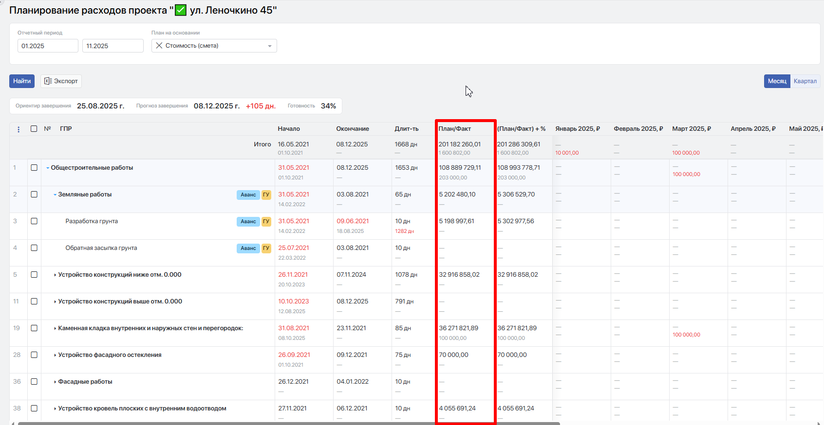Screen dimensions: 824x425
Task: Switch to the Месяц view
Action: (777, 81)
